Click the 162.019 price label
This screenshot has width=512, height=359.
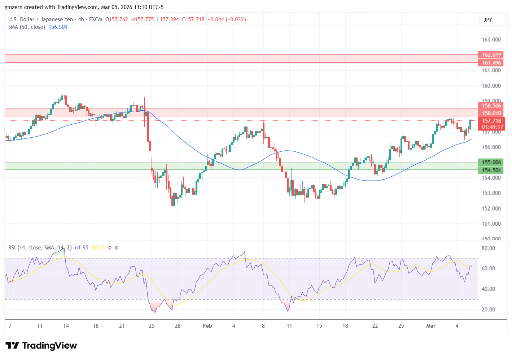click(491, 55)
